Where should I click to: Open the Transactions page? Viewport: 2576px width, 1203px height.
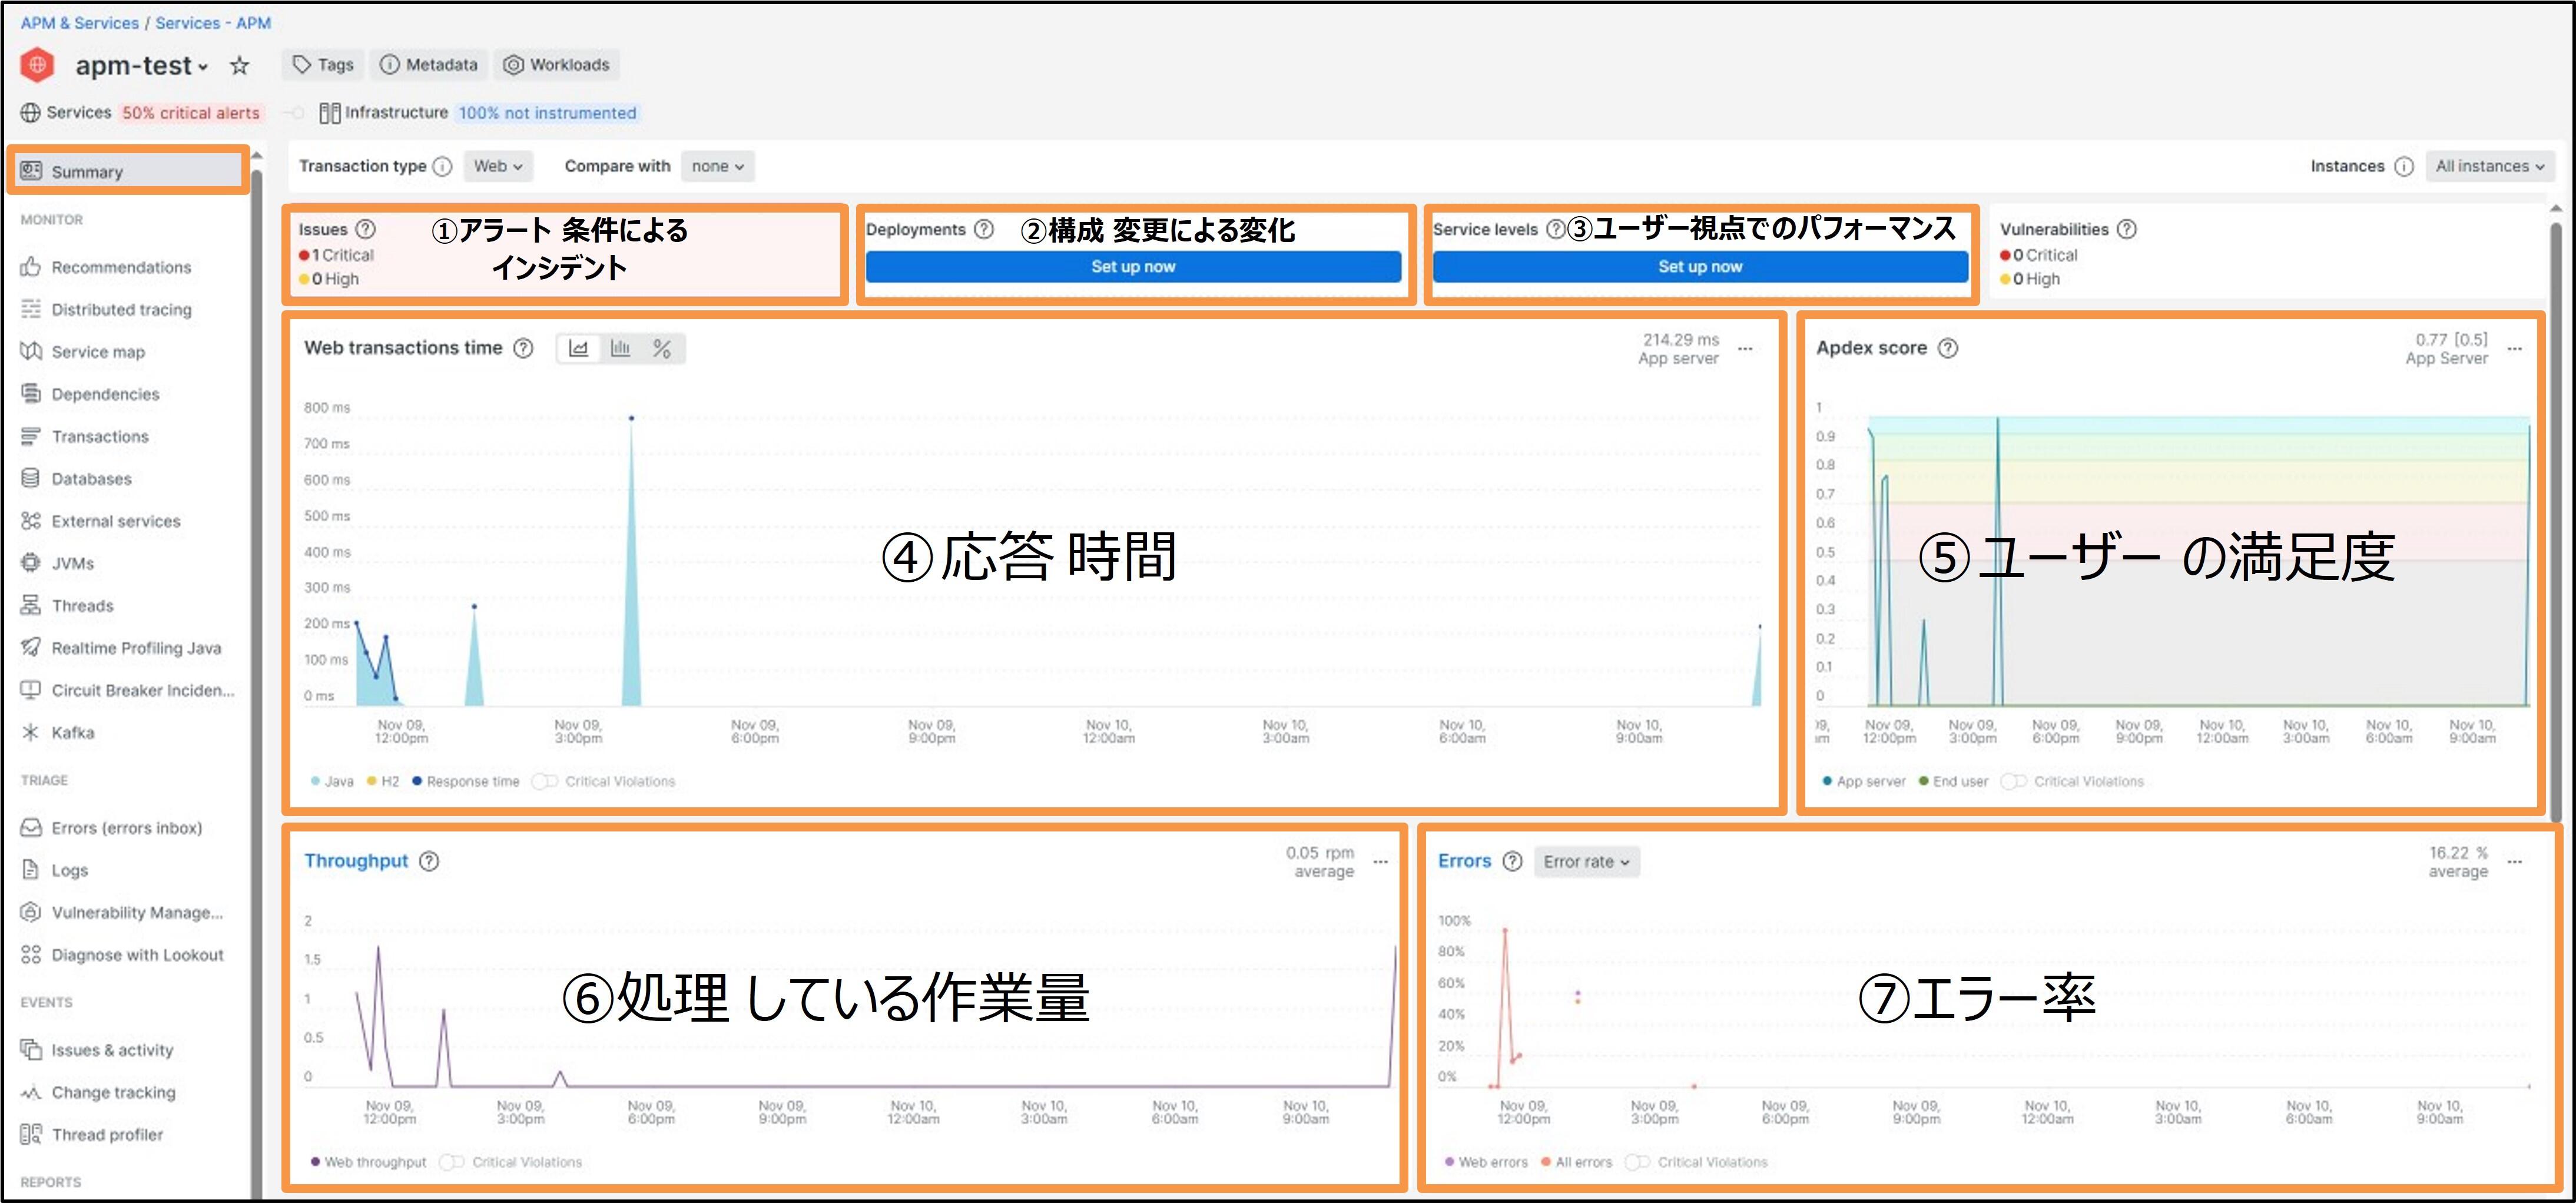(100, 436)
